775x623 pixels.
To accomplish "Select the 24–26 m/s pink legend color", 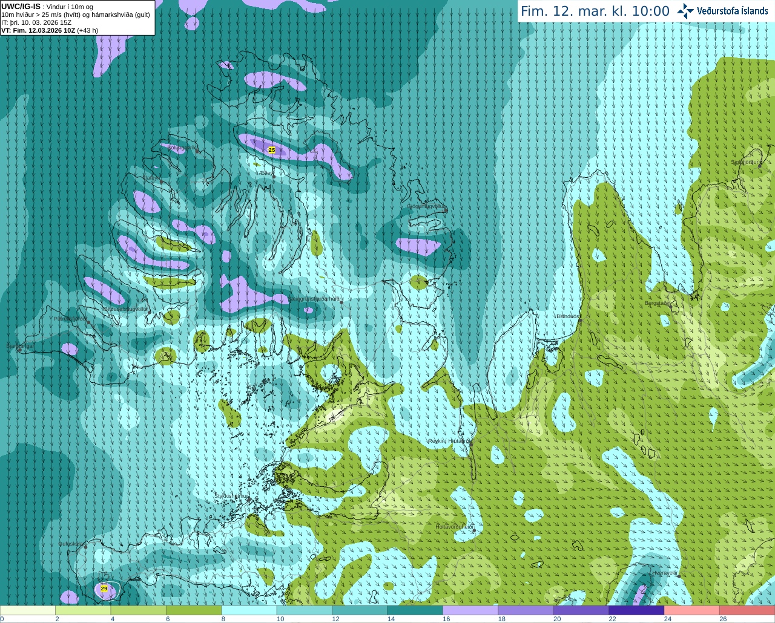I will point(691,610).
